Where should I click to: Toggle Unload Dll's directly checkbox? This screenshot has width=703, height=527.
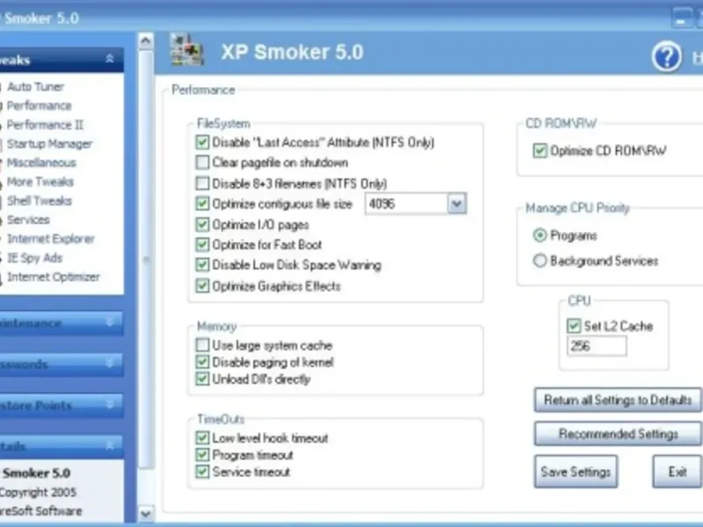[202, 379]
